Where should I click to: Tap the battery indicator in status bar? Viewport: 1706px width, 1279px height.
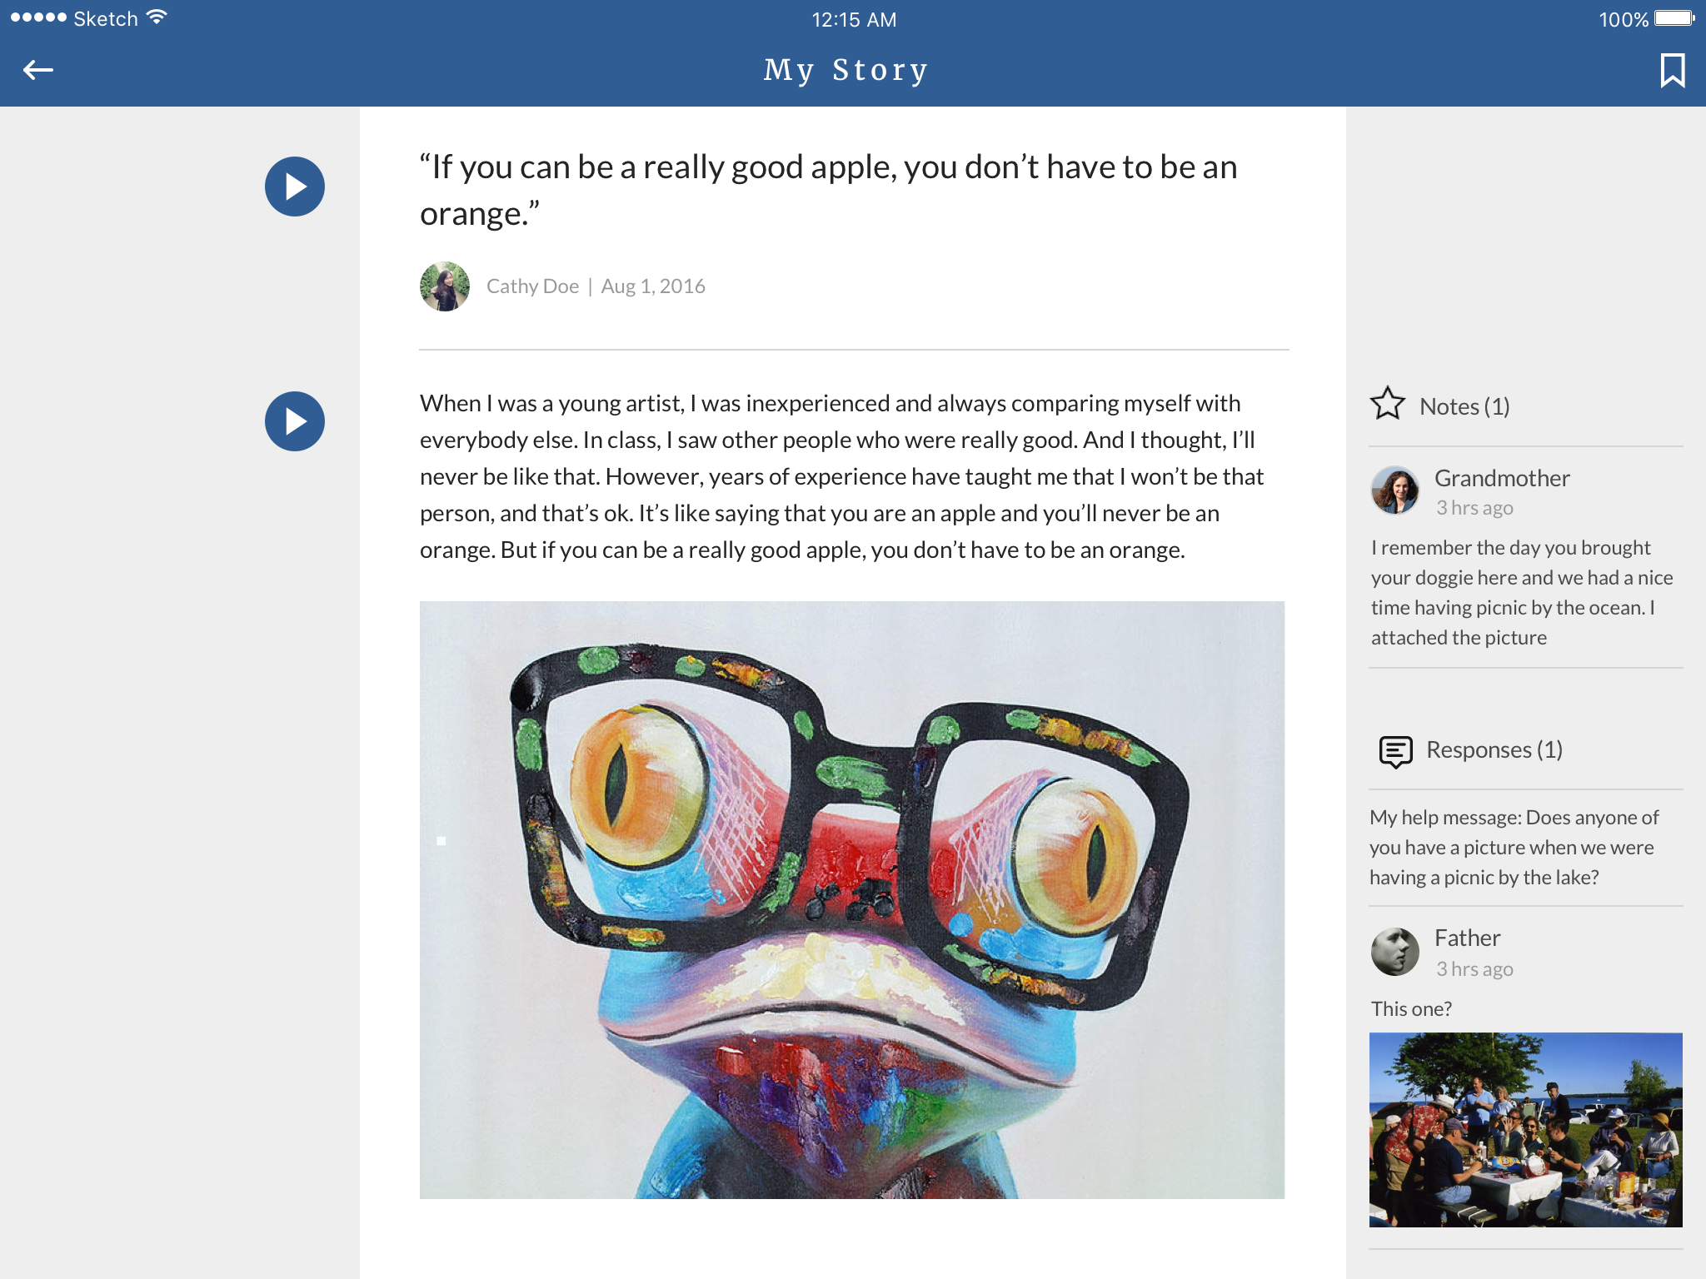click(1674, 18)
